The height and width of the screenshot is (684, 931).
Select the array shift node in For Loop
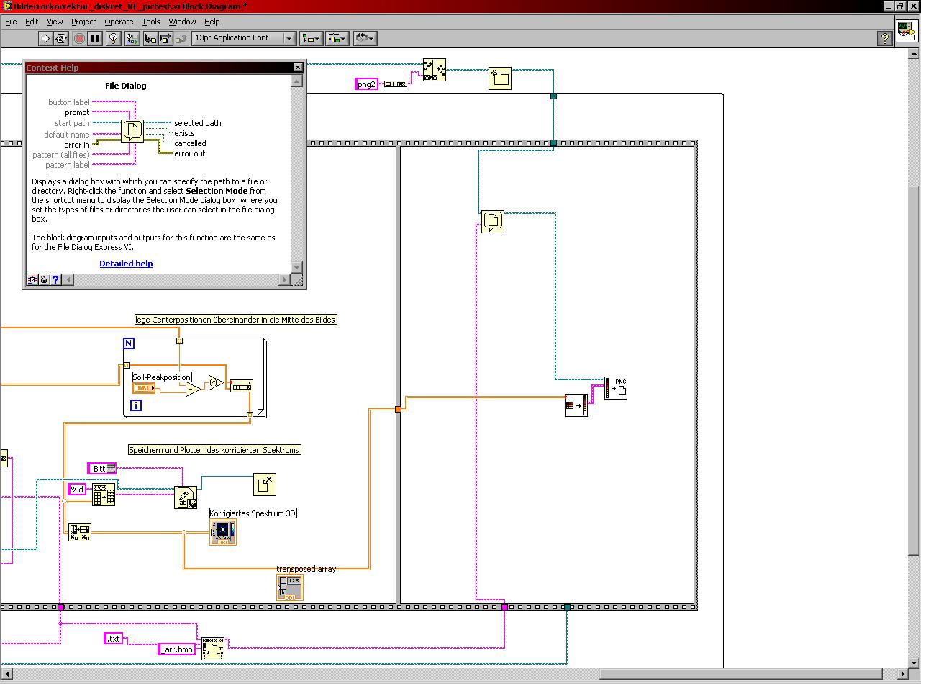tap(242, 387)
